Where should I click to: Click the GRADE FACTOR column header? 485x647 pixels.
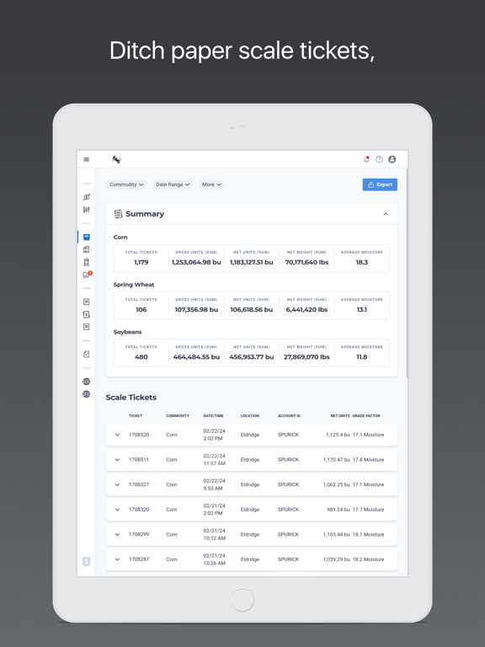[366, 416]
